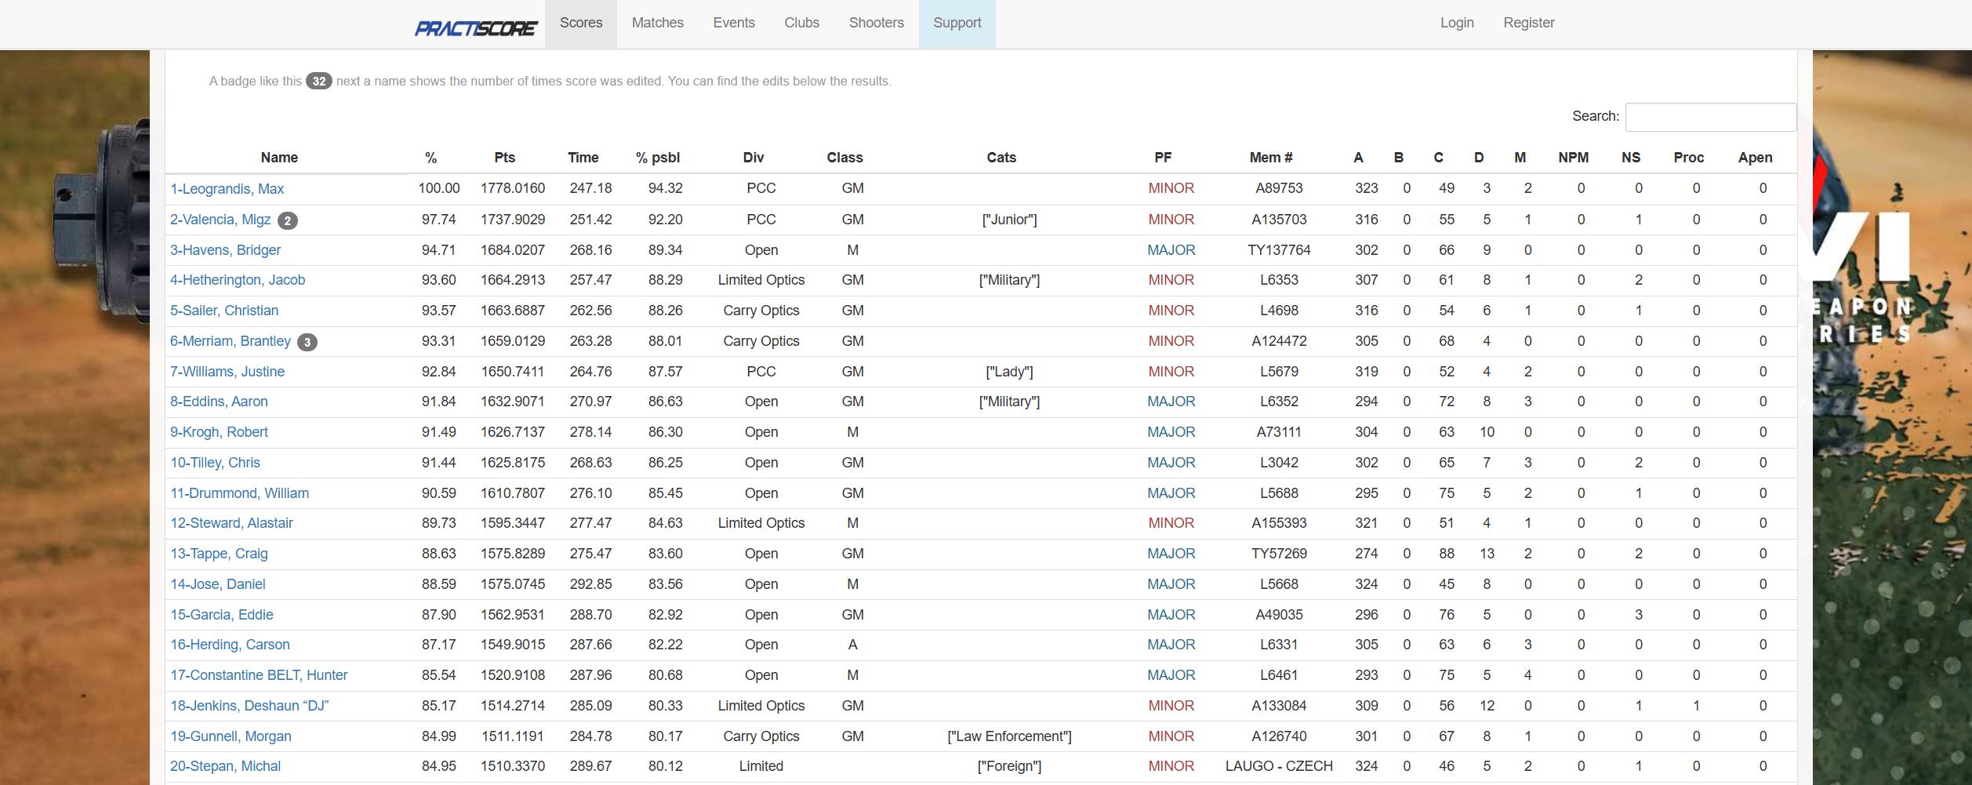Open shooter 3-Havens, Bridger

pyautogui.click(x=226, y=250)
